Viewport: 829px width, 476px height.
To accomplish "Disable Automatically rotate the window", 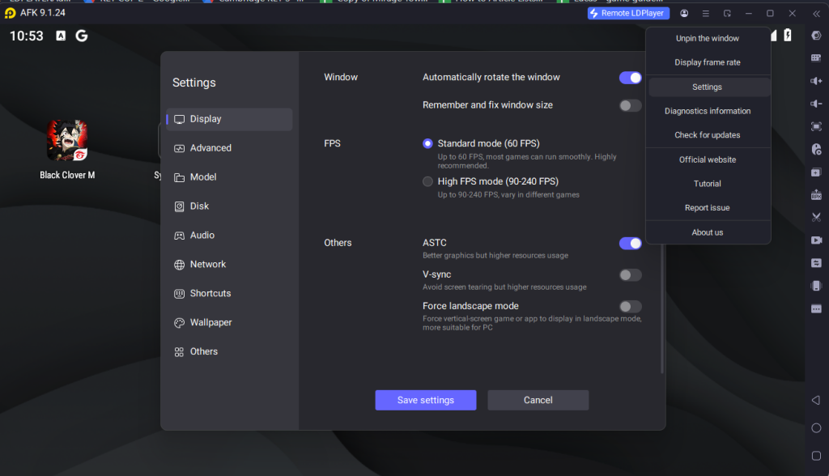I will (630, 78).
